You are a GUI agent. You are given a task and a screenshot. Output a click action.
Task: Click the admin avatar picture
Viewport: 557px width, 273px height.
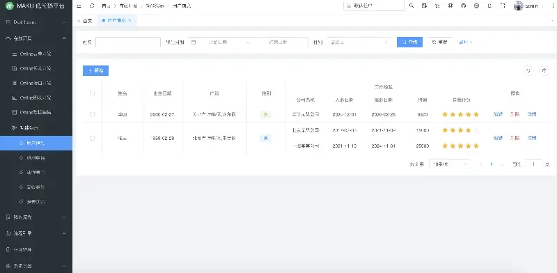[x=518, y=6]
